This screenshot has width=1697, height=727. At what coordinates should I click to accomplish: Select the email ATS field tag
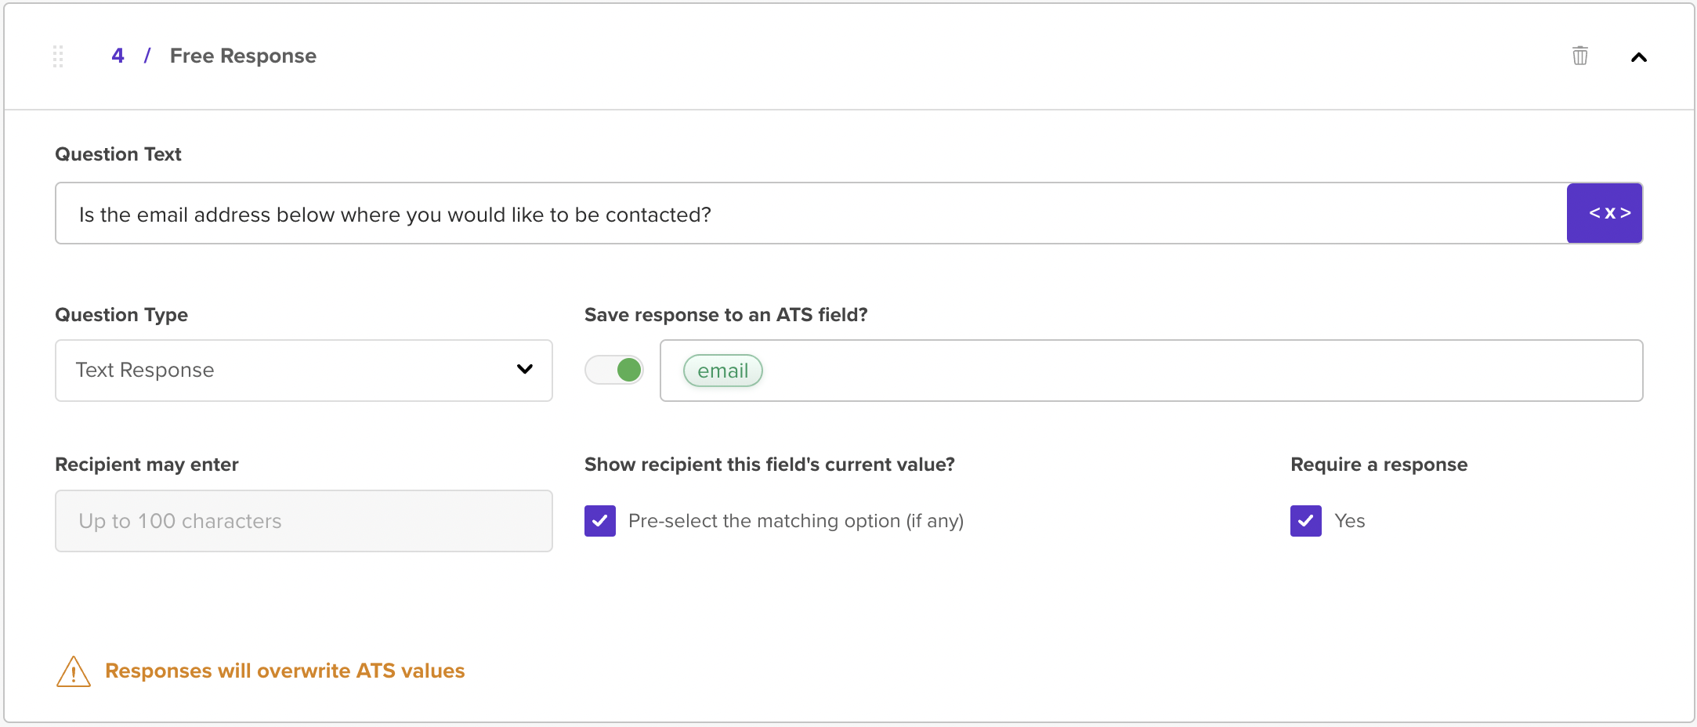[x=723, y=371]
